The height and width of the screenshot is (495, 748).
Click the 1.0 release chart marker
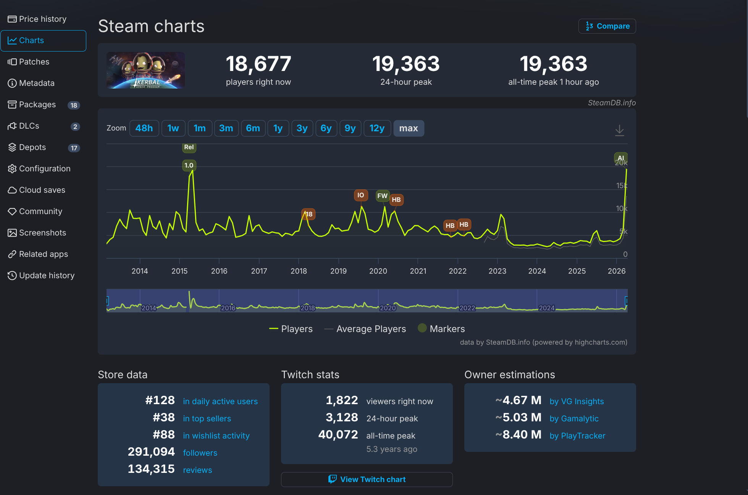click(189, 165)
